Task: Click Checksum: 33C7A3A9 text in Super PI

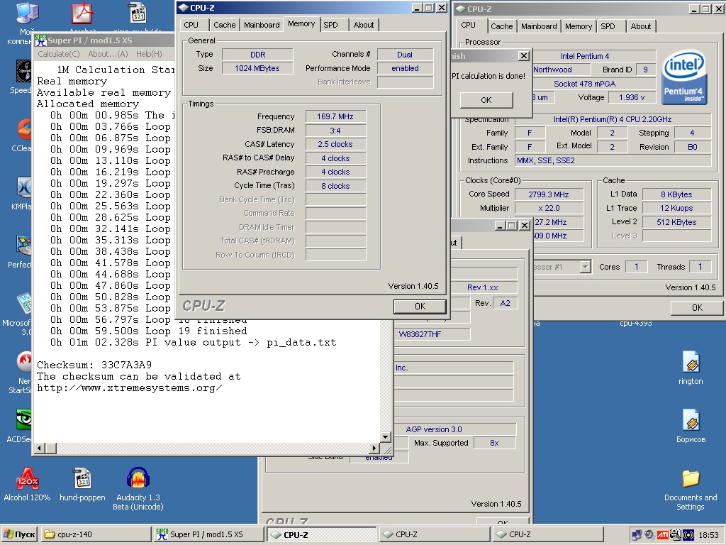Action: (x=94, y=365)
